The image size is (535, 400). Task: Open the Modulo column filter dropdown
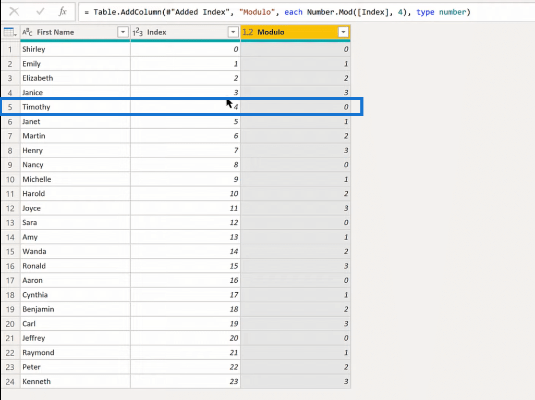pos(343,32)
